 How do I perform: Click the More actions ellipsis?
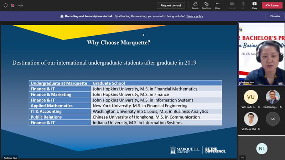click(x=217, y=5)
